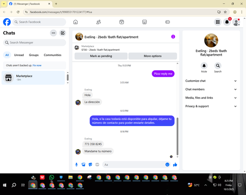Open the $700 marketplace listing link
Image resolution: width=246 pixels, height=195 pixels.
(100, 50)
